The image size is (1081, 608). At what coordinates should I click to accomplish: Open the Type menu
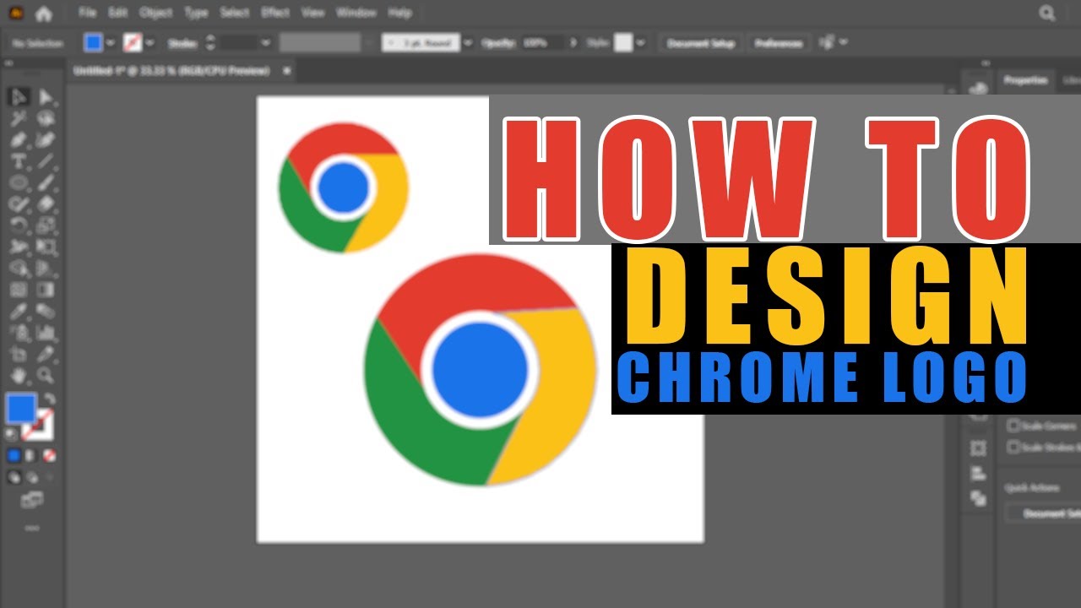tap(196, 13)
